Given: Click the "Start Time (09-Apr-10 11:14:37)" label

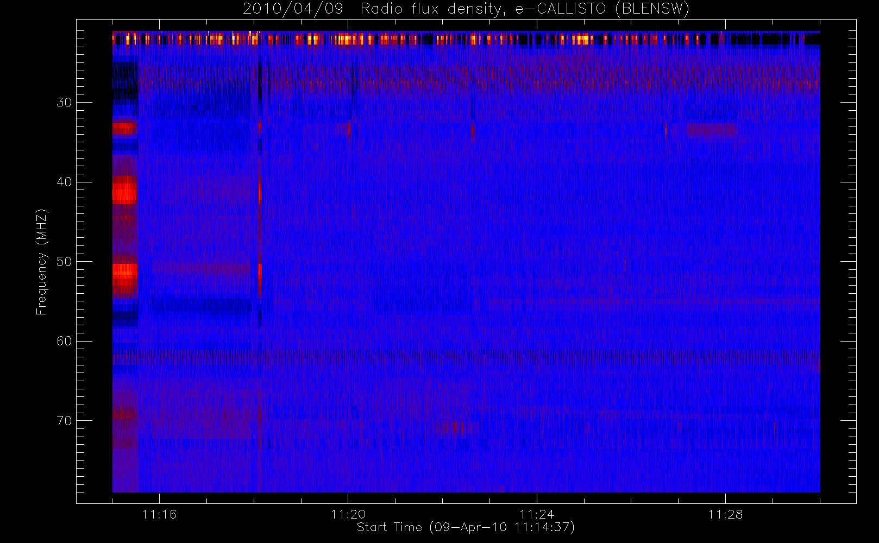Looking at the screenshot, I should click(466, 527).
